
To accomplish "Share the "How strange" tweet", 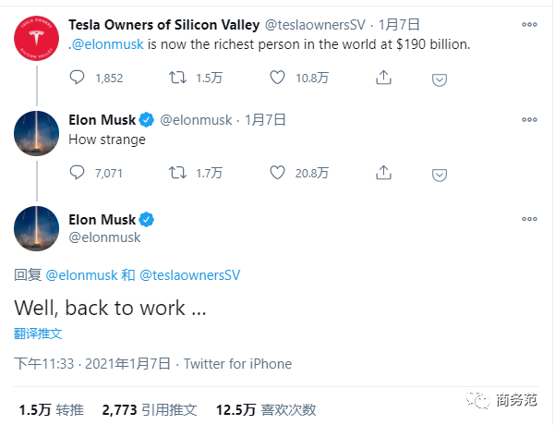I will click(383, 173).
